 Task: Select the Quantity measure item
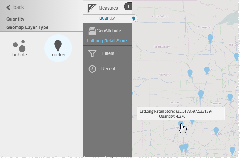[x=107, y=18]
